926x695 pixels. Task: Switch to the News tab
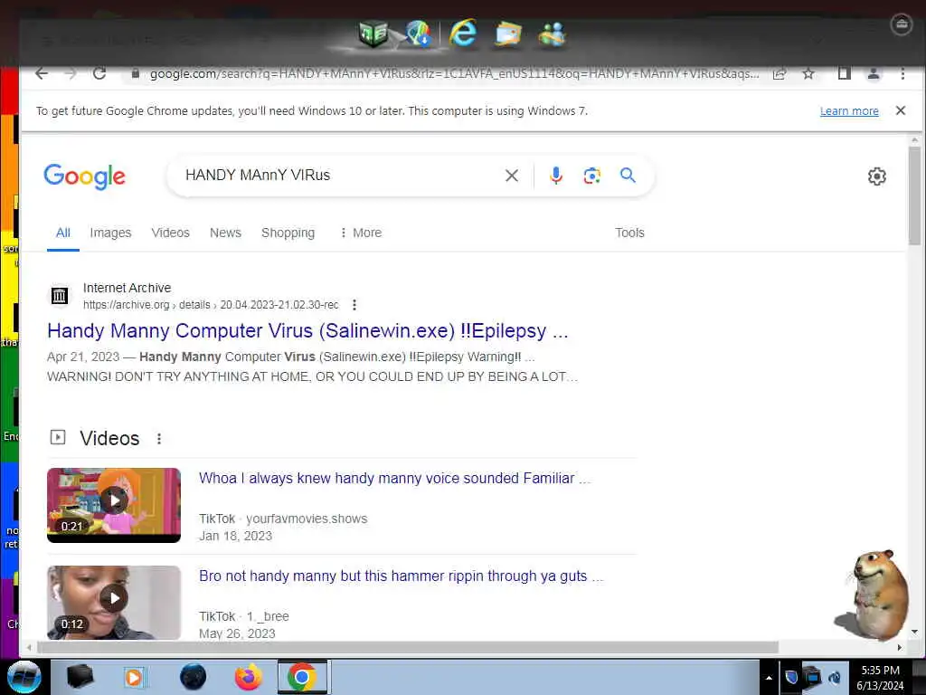click(x=225, y=233)
